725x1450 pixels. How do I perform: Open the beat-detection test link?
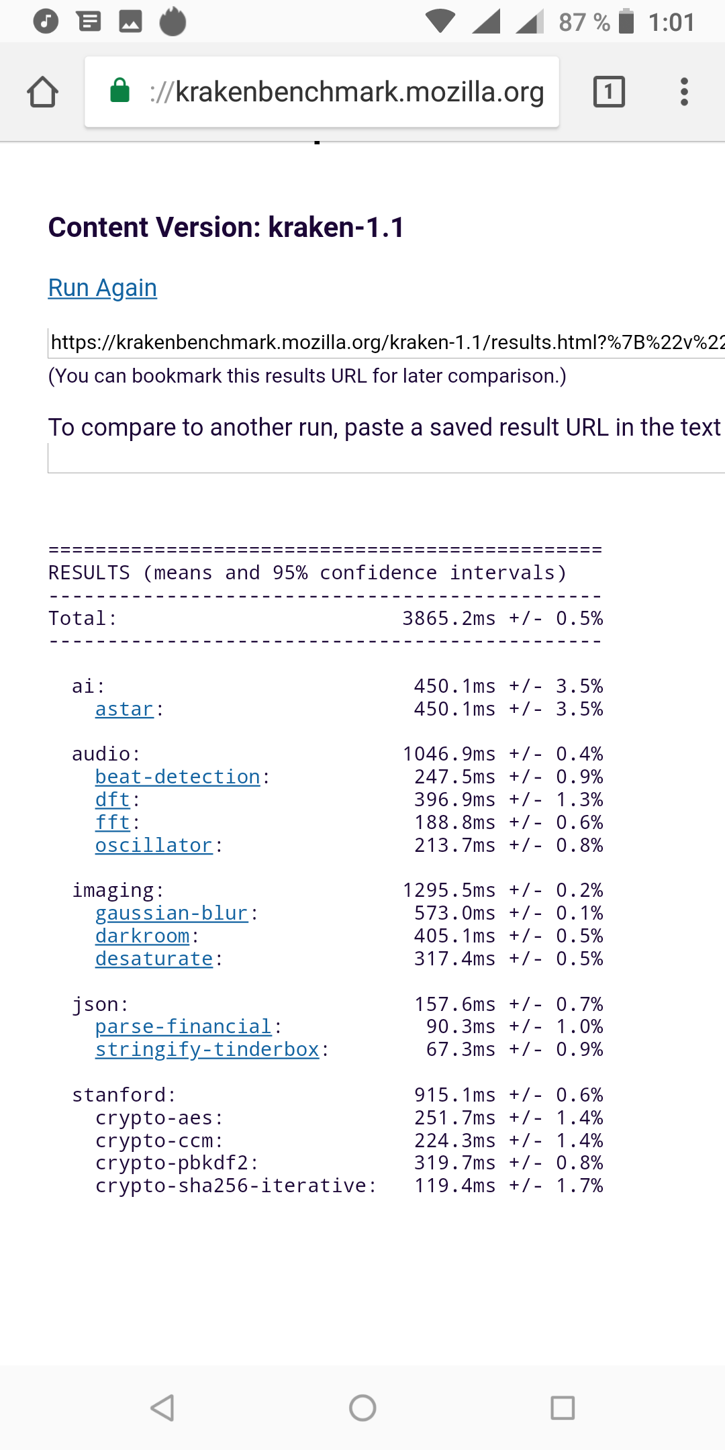pos(177,777)
